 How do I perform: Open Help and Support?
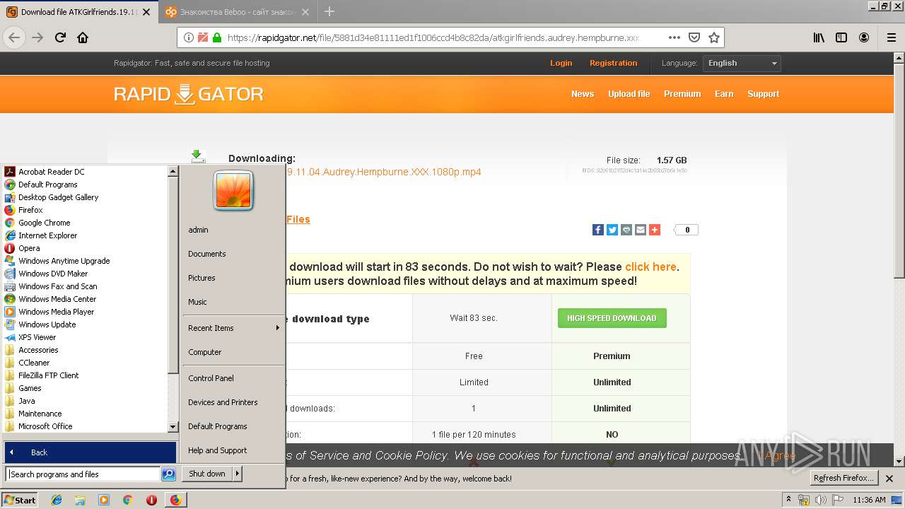pos(217,450)
